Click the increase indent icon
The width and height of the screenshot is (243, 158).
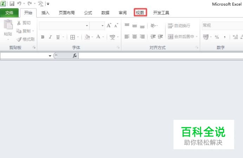click(x=160, y=37)
